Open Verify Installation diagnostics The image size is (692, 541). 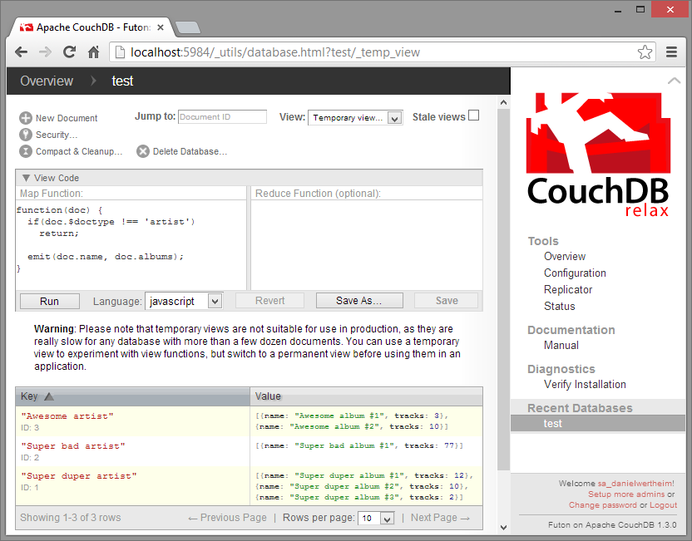[x=585, y=385]
